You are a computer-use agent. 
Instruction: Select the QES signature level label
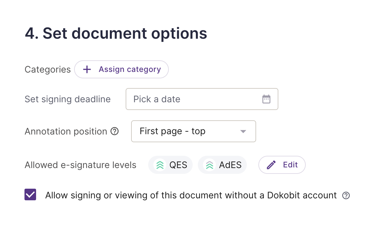pos(178,165)
